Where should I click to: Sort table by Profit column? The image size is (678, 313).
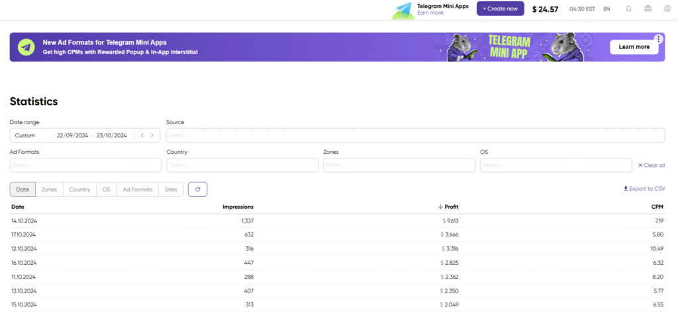(450, 207)
